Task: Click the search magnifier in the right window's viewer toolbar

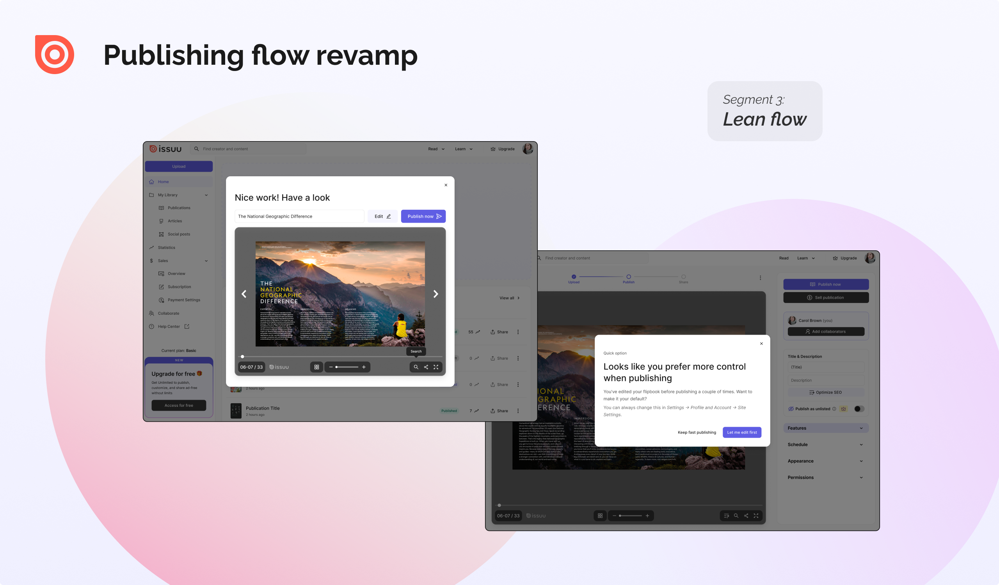Action: coord(736,516)
